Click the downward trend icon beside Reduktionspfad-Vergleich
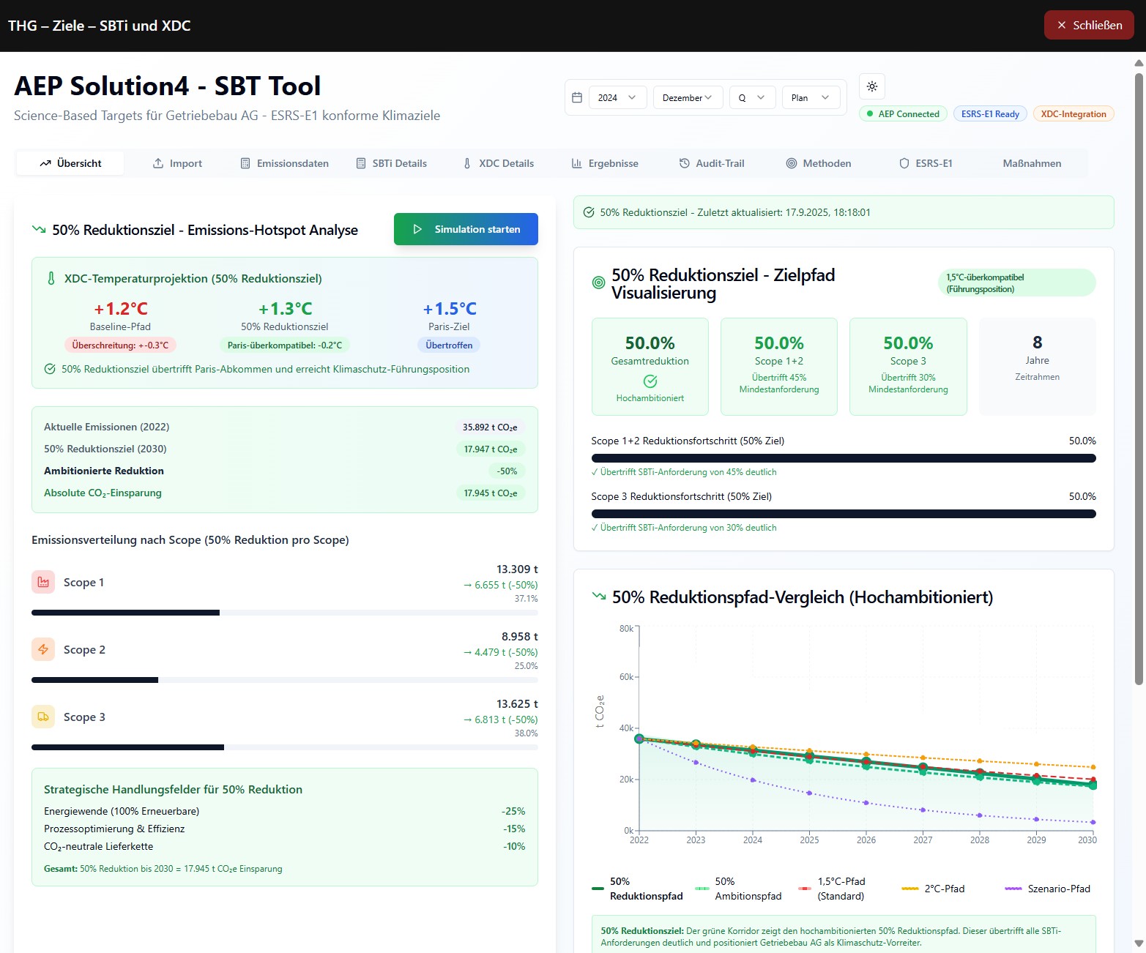The image size is (1146, 953). point(599,597)
